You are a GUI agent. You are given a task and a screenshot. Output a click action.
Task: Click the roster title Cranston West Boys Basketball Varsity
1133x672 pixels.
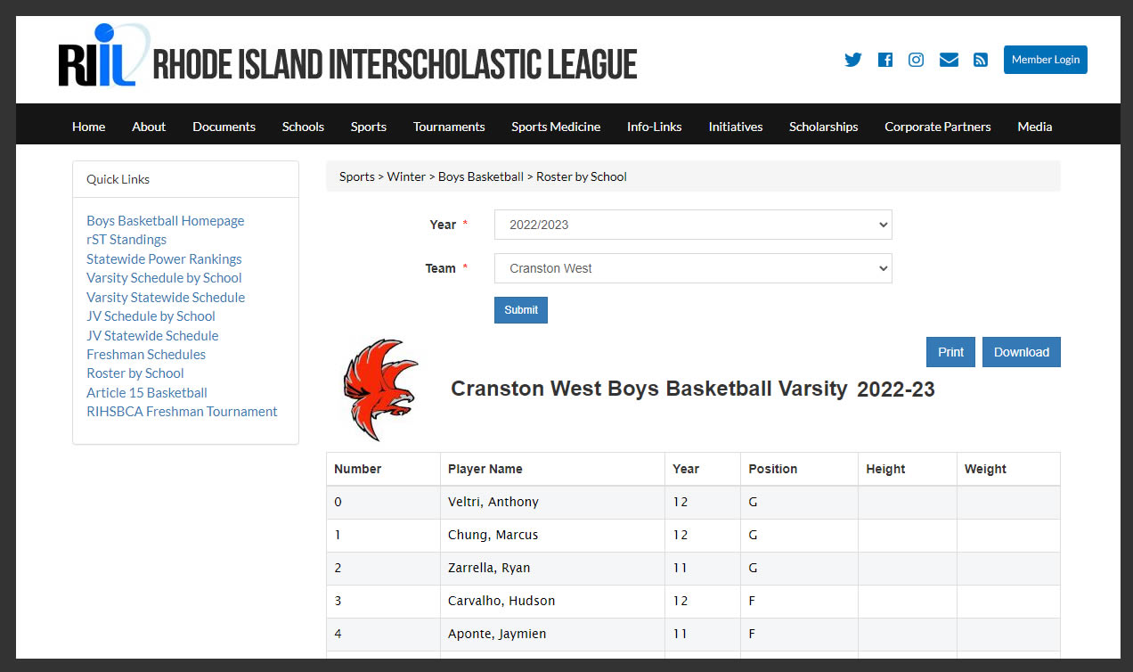pos(649,389)
